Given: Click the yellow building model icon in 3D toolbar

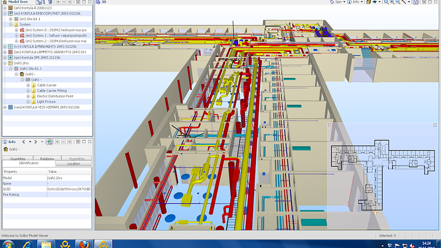Looking at the screenshot, I should 368,2.
